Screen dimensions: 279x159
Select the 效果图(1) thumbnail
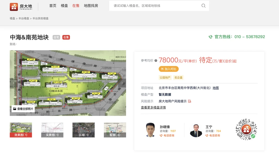(21, 130)
